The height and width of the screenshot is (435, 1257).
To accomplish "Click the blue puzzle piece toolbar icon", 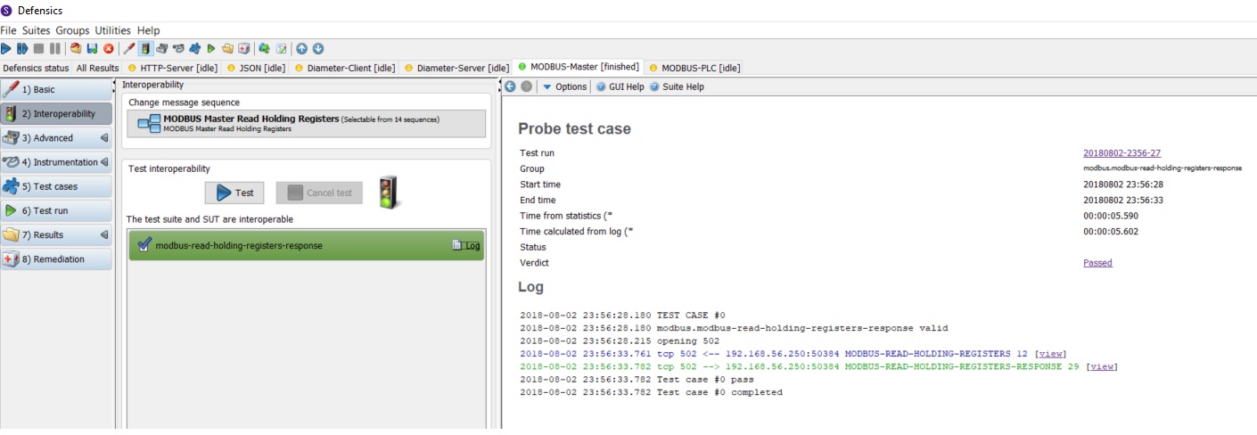I will [x=194, y=48].
